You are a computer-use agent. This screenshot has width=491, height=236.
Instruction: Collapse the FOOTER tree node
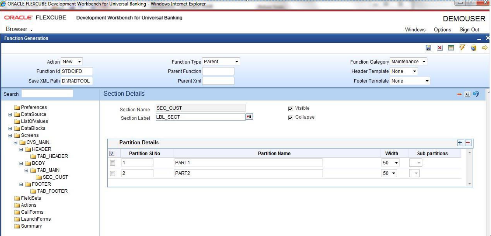[x=21, y=184]
